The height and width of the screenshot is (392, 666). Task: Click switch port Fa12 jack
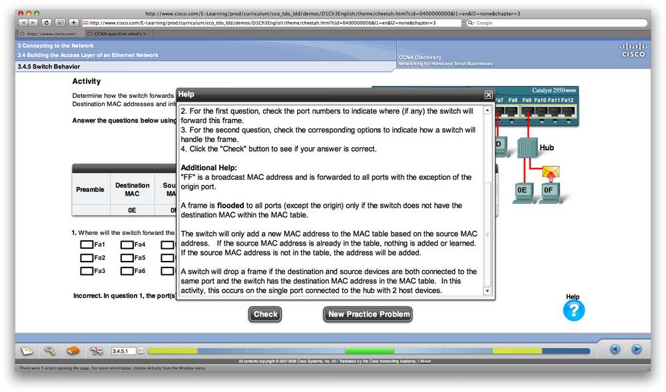567,112
